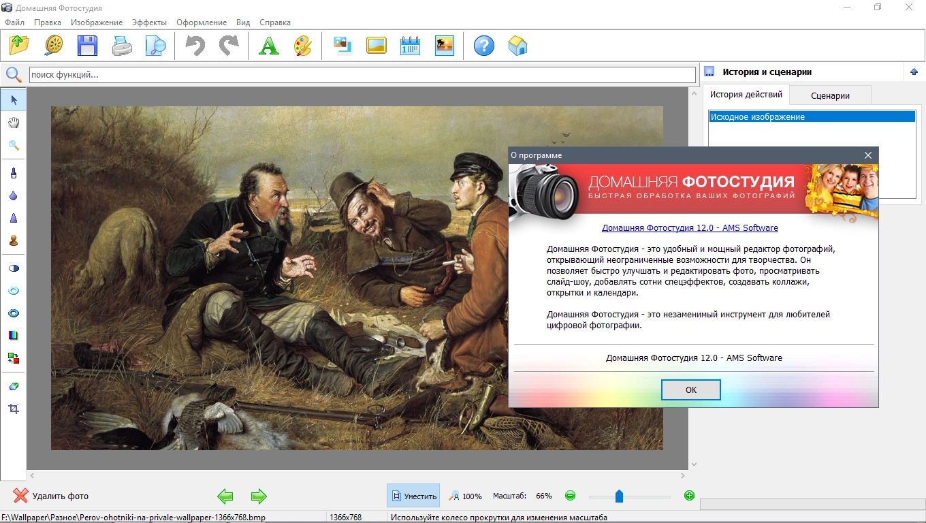Image resolution: width=926 pixels, height=523 pixels.
Task: Click the 1366x768 size in status bar
Action: [x=346, y=518]
